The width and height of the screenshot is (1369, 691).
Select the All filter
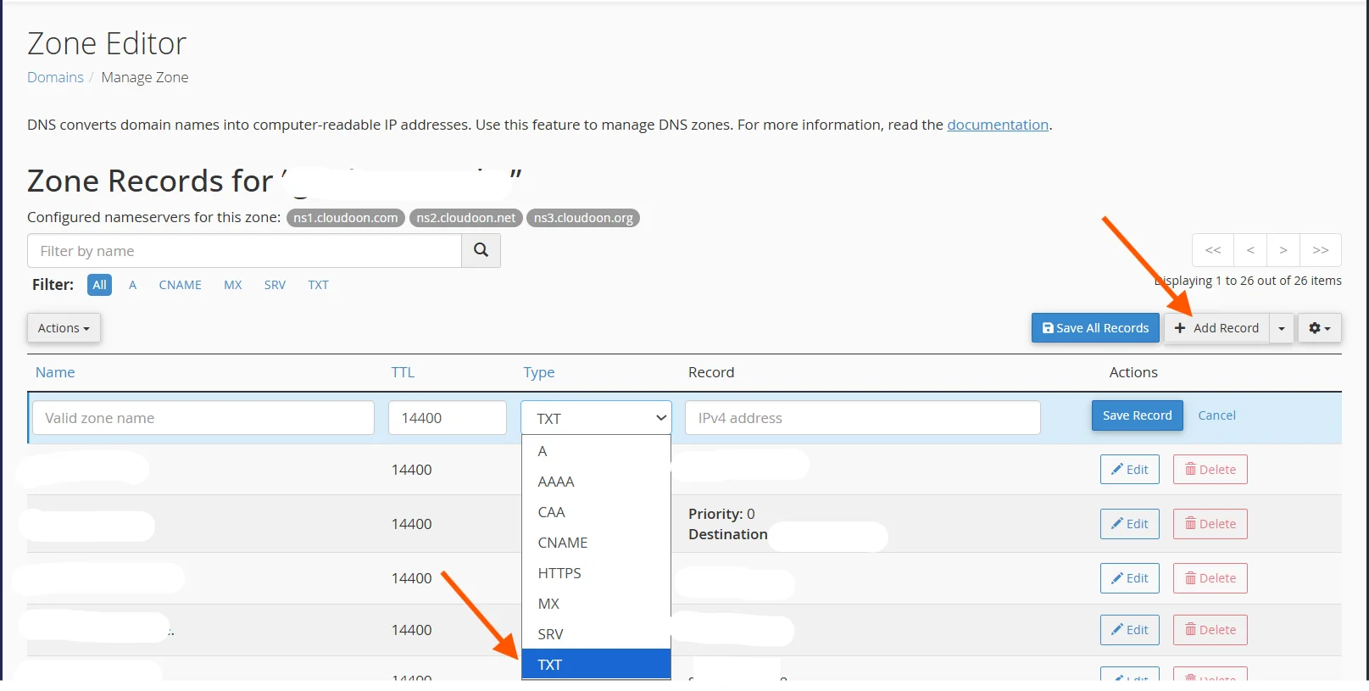100,285
